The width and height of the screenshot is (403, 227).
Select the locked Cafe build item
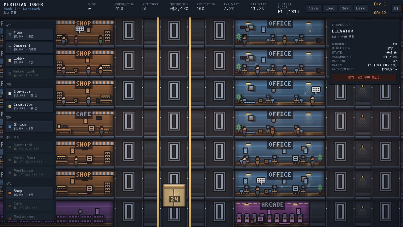30,206
